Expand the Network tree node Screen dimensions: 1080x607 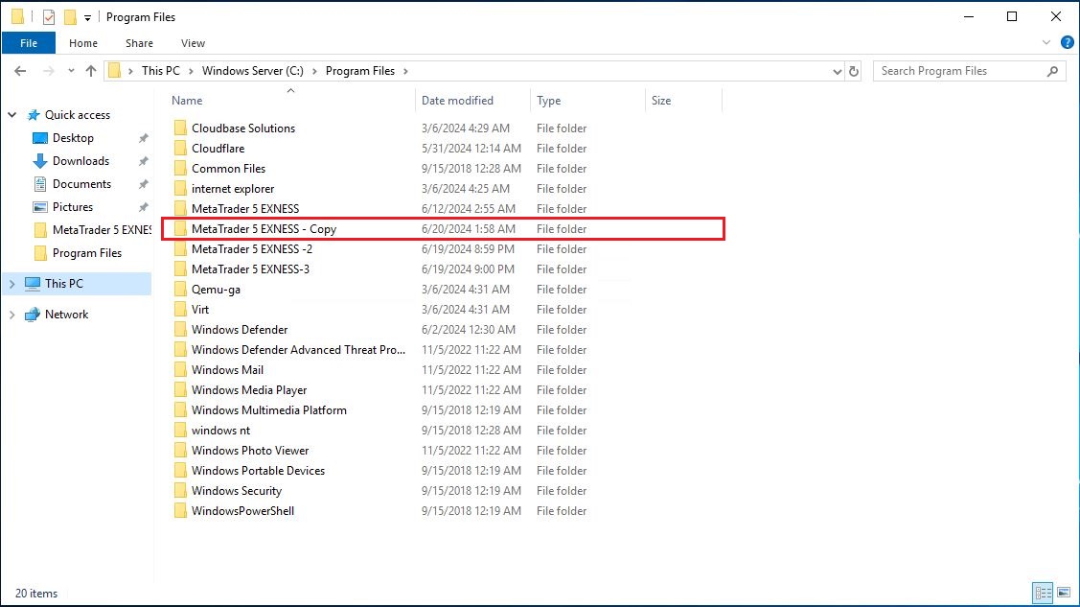12,315
